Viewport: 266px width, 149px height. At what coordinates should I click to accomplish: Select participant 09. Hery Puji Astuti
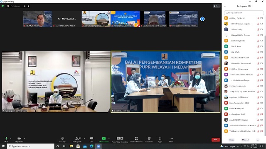[244, 18]
